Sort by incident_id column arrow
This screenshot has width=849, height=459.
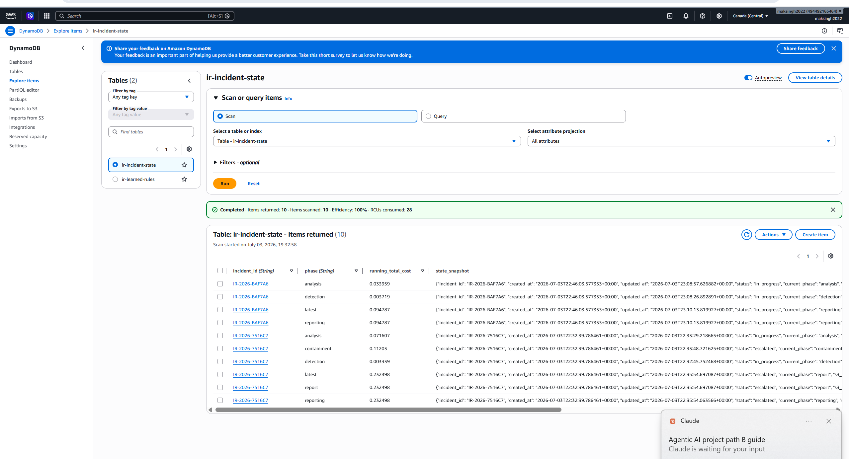click(292, 271)
